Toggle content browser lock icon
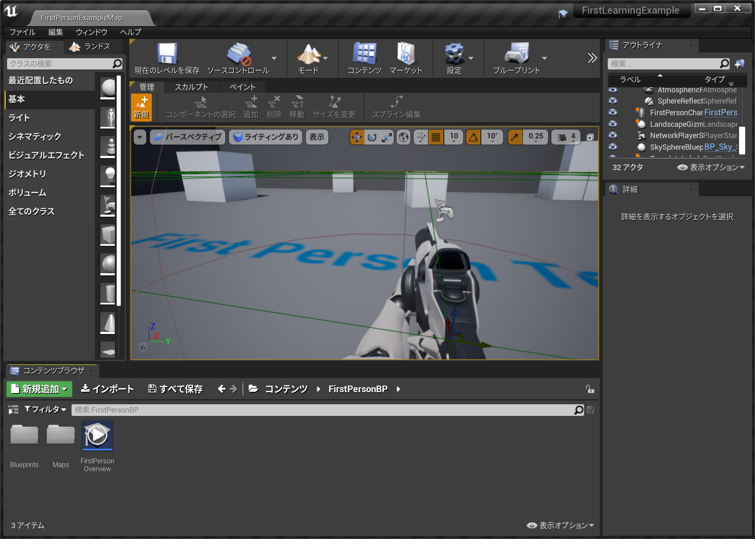This screenshot has height=539, width=755. [590, 389]
